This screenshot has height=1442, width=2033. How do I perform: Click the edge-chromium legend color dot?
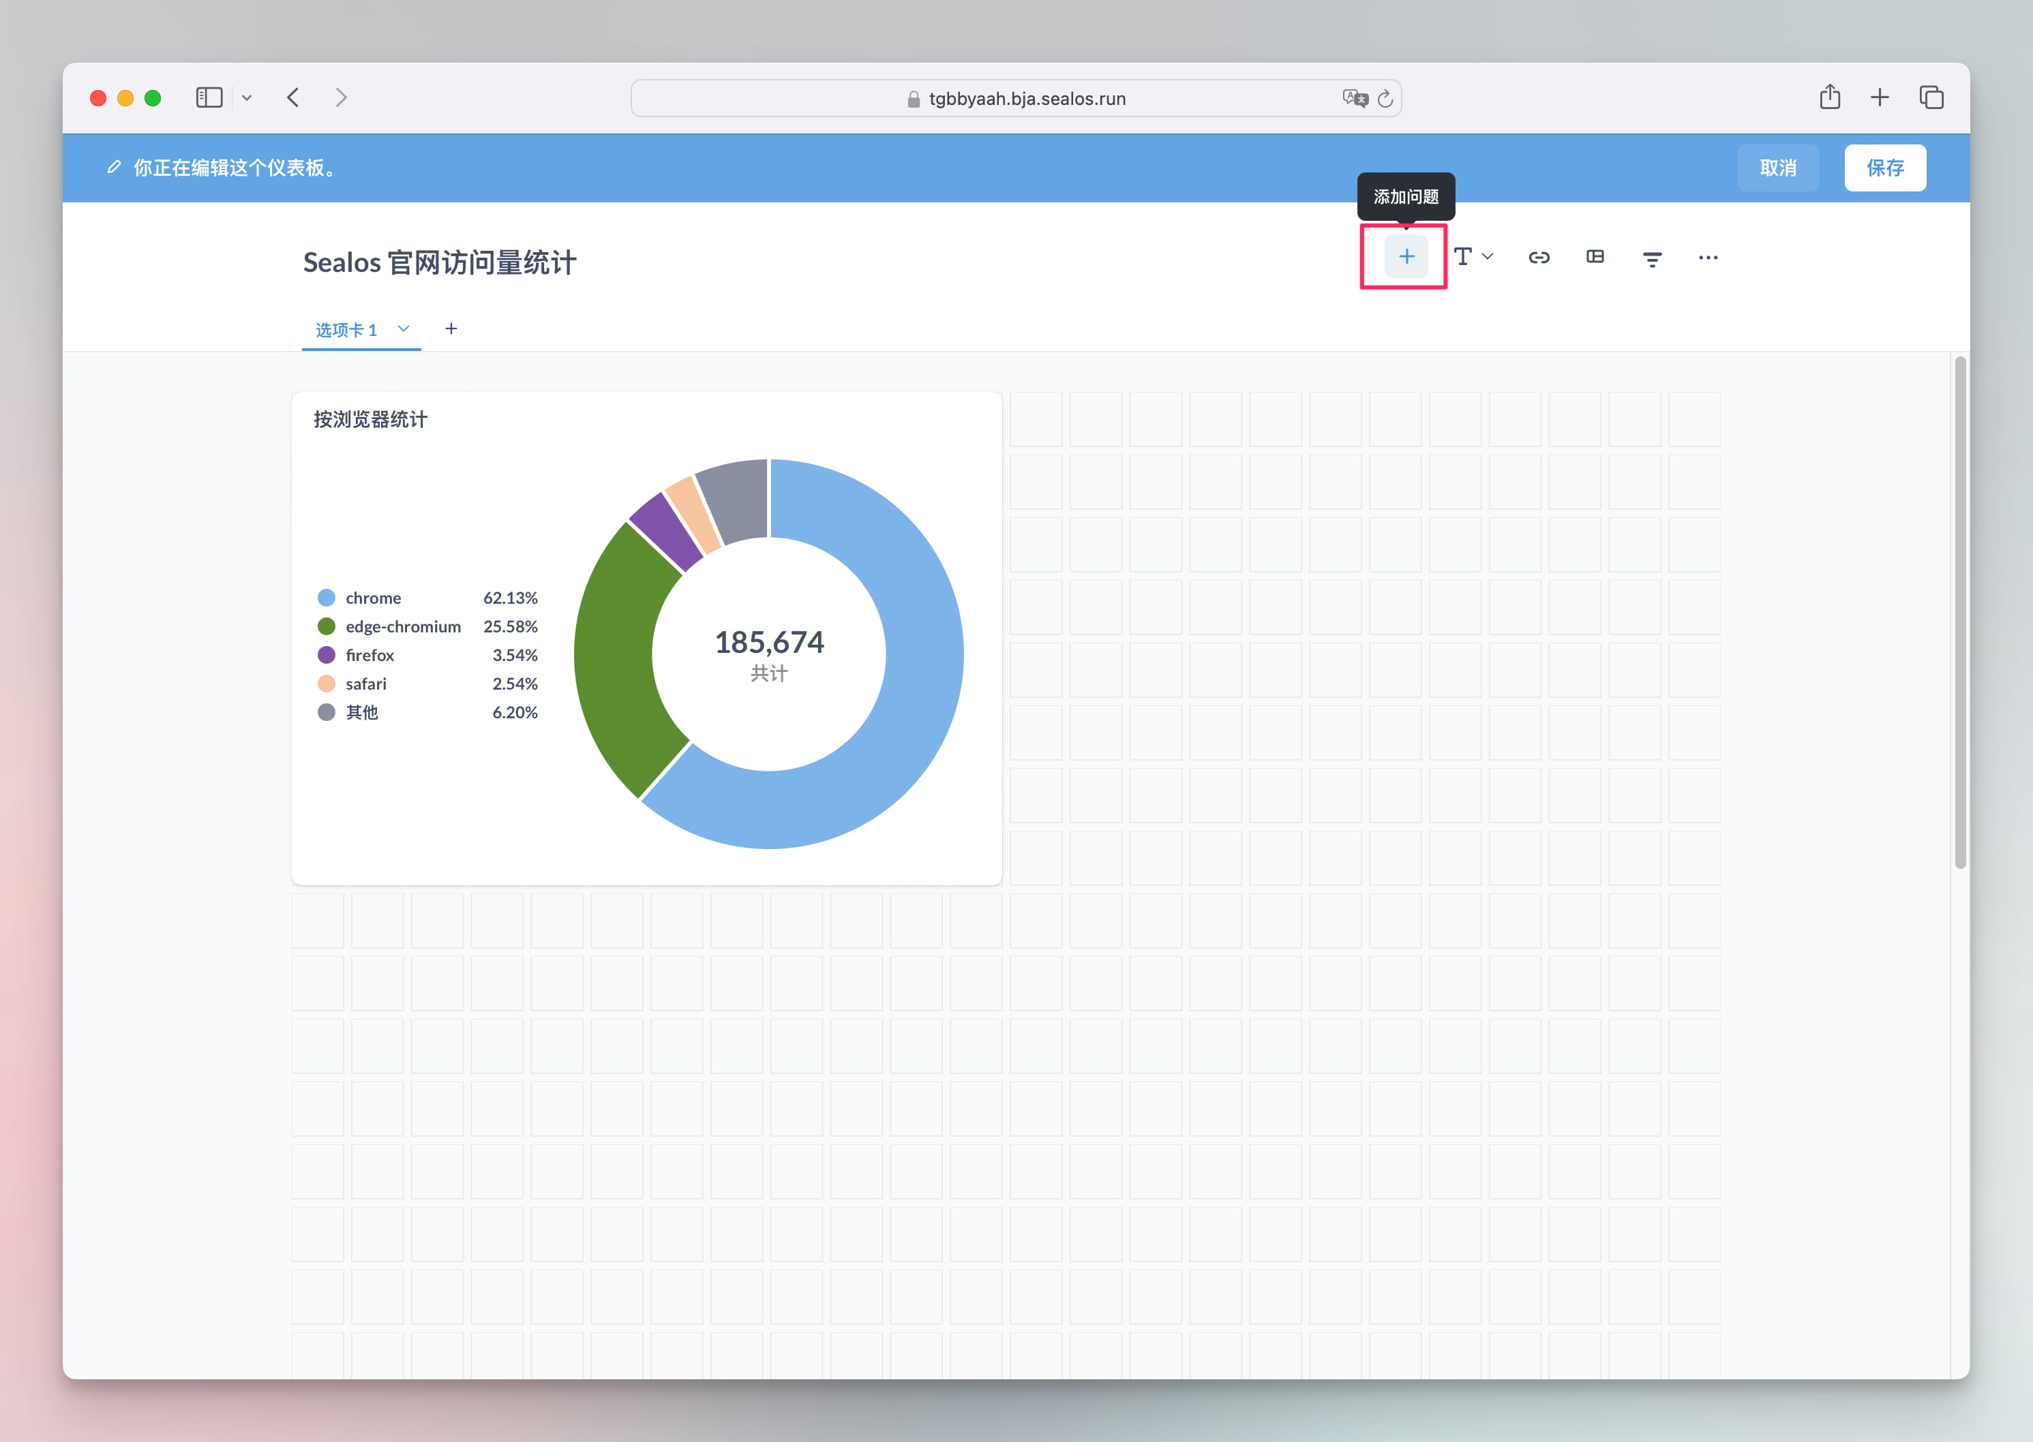326,627
